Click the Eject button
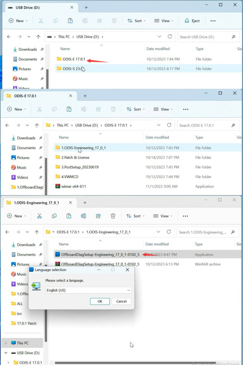 click(192, 21)
